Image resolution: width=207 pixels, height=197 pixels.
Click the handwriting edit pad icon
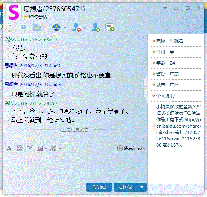point(30,148)
